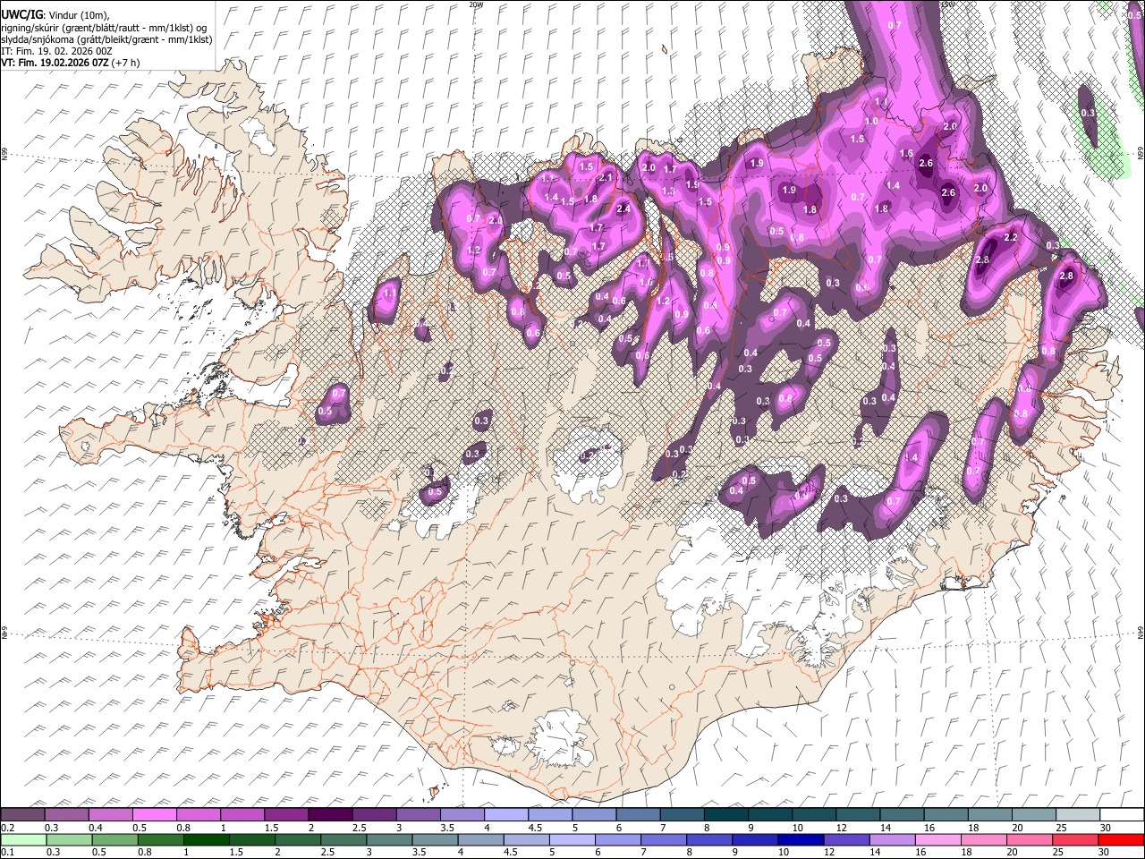
Task: Click the title text 'UWC/IG: Vindur (10m)'
Action: coord(55,14)
